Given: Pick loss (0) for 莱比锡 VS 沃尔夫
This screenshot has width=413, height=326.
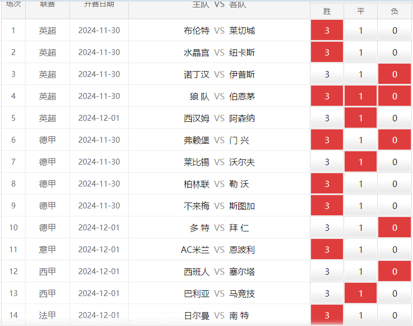Looking at the screenshot, I should (394, 161).
